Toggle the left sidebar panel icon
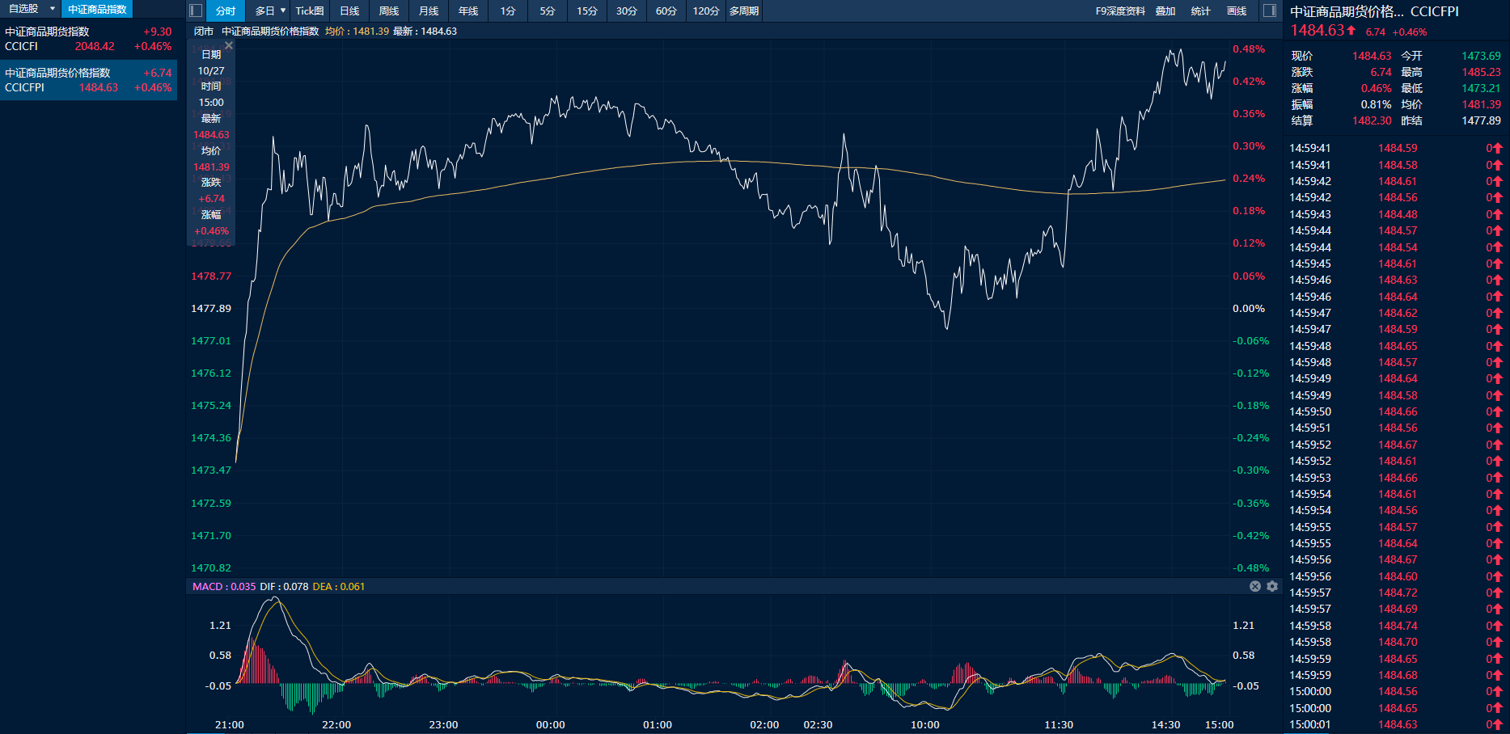The width and height of the screenshot is (1510, 734). click(x=196, y=11)
